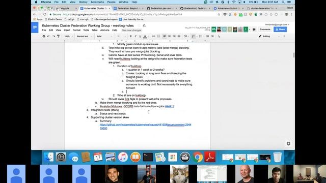The width and height of the screenshot is (326, 183).
Task: Open the Arial font dropdown
Action: [104, 36]
